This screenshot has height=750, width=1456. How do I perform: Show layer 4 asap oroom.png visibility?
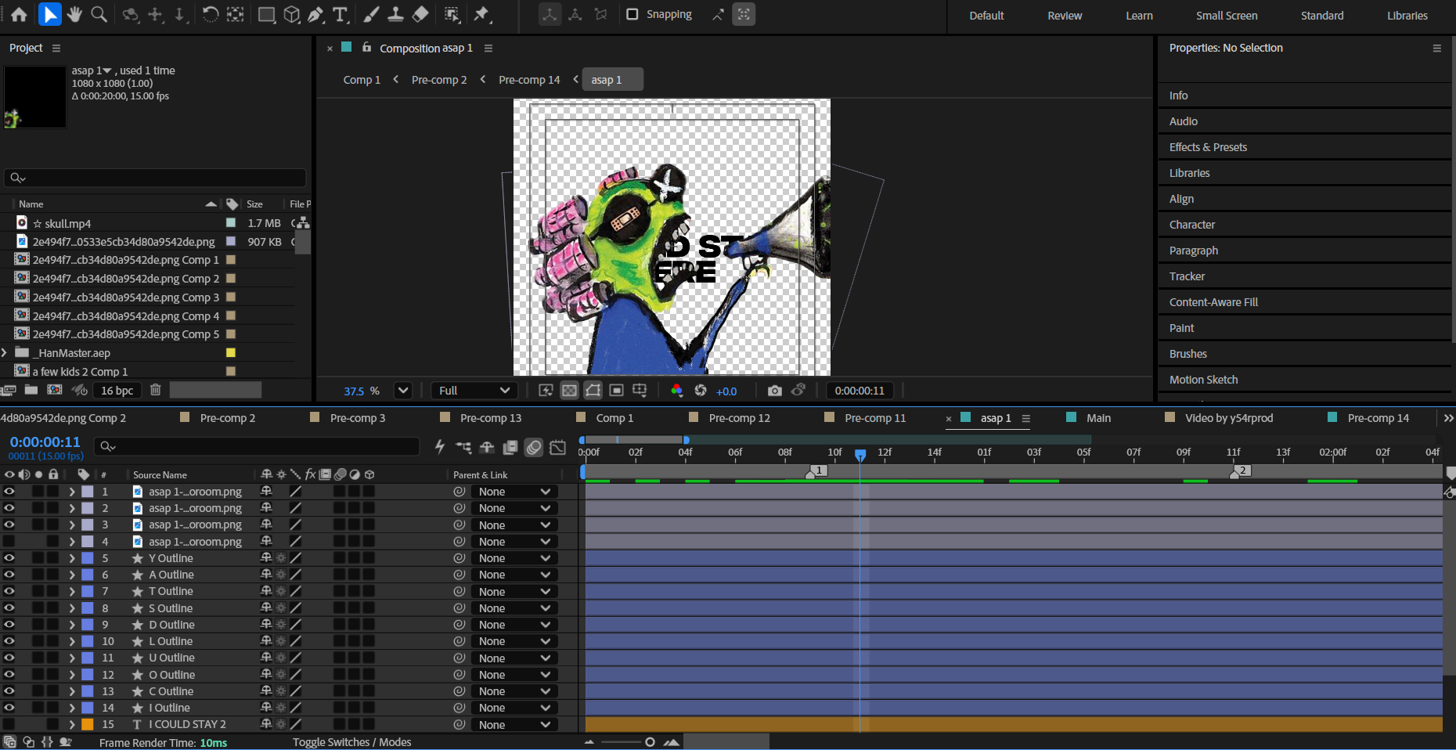[x=9, y=542]
